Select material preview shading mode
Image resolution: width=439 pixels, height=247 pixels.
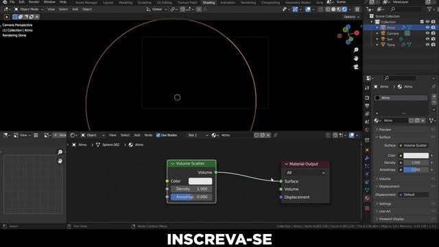pos(339,9)
